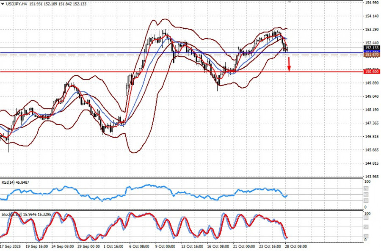Image resolution: width=381 pixels, height=251 pixels.
Task: Select the blue horizontal support line
Action: coord(127,53)
